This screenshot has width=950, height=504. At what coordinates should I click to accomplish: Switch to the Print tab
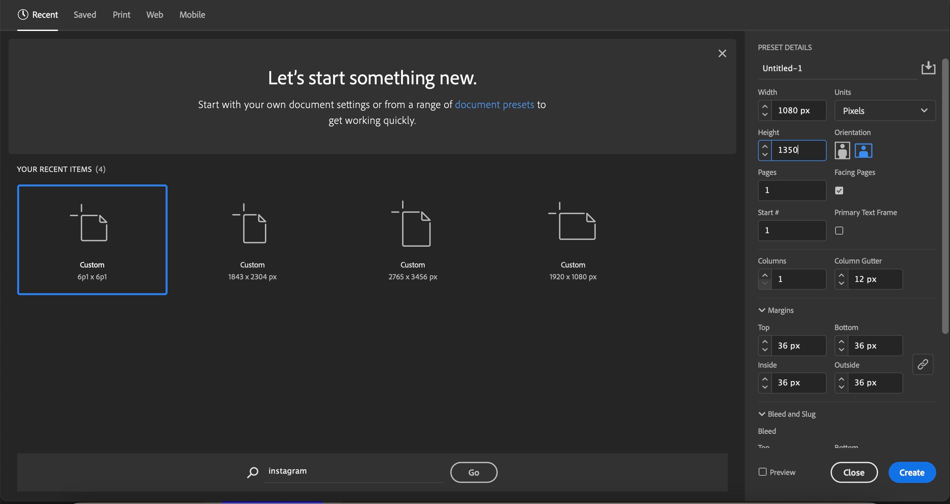click(121, 14)
